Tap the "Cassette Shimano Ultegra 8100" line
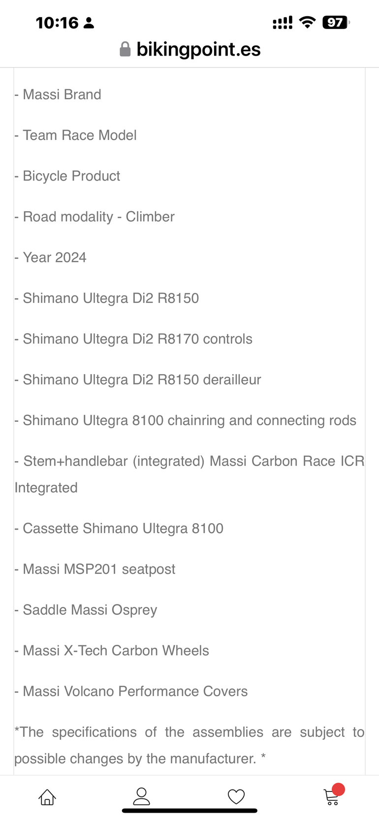379x820 pixels. pyautogui.click(x=123, y=529)
